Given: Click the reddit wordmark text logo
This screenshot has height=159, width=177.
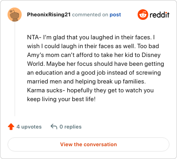Looking at the screenshot, I should coord(159,15).
